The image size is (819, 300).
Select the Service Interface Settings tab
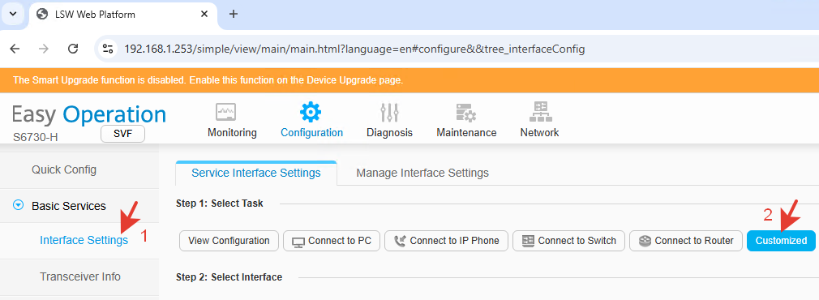pyautogui.click(x=256, y=173)
